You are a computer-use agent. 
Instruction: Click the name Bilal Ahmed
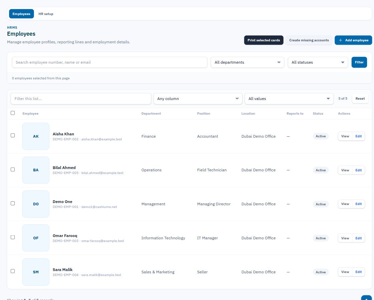(x=64, y=168)
